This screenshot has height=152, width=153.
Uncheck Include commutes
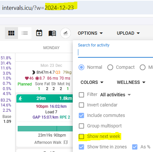(82, 115)
